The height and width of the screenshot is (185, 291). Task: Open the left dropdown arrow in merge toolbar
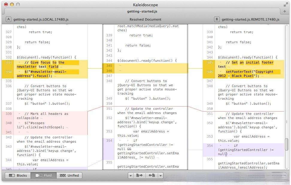pos(131,175)
